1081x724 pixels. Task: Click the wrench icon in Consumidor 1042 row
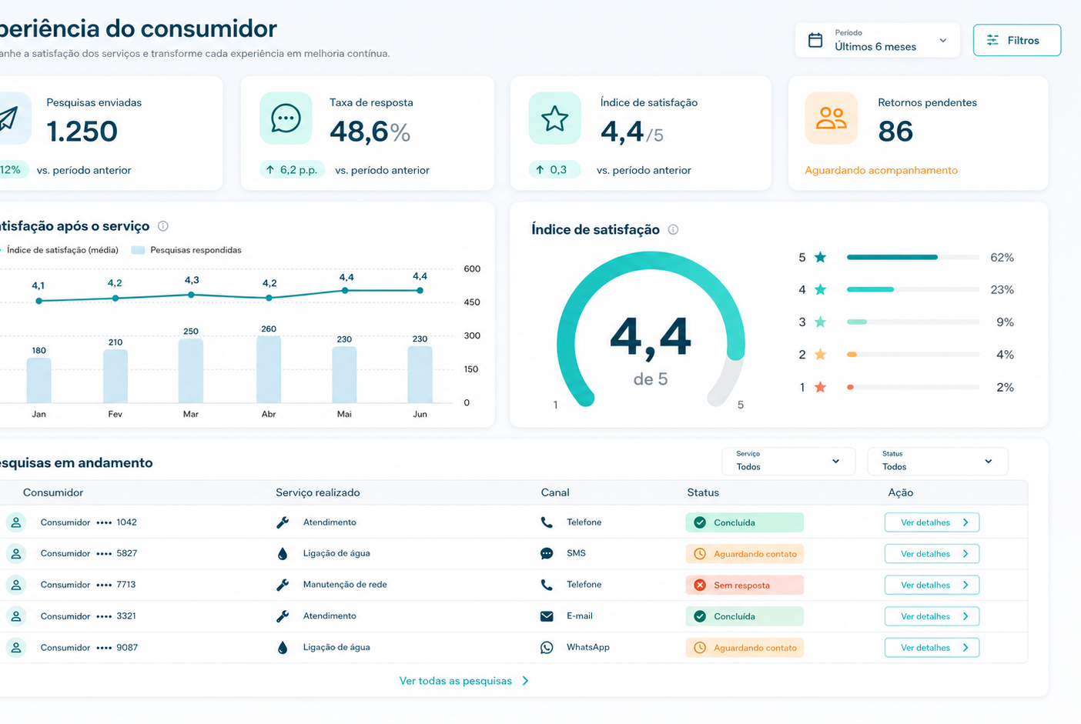tap(283, 522)
